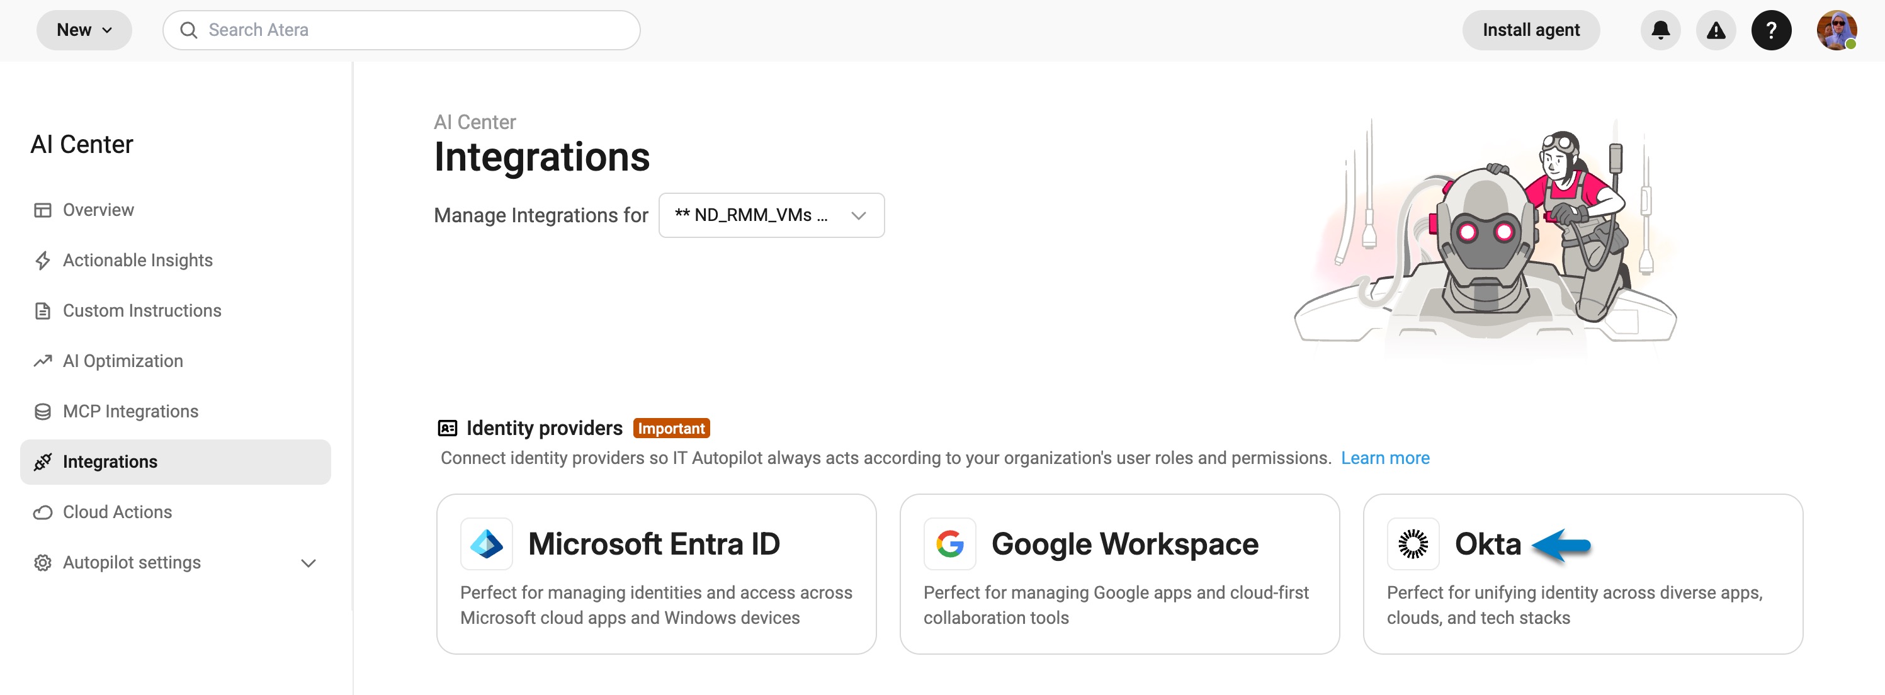The height and width of the screenshot is (695, 1885).
Task: Click the Install agent button
Action: [x=1531, y=30]
